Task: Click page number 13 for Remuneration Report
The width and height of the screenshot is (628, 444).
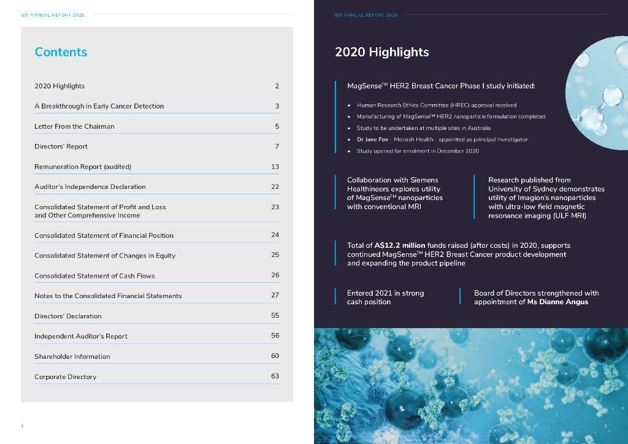Action: (275, 167)
